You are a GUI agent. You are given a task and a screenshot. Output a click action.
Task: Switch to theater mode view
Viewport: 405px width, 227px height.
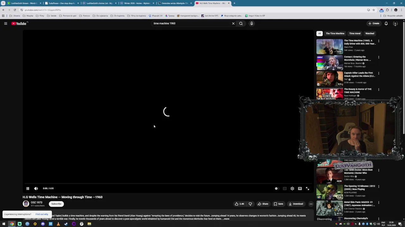pyautogui.click(x=300, y=189)
